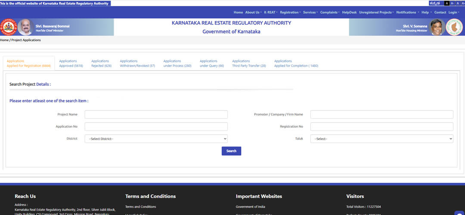Decrease font size with the A- button
The height and width of the screenshot is (215, 465).
pyautogui.click(x=453, y=3)
